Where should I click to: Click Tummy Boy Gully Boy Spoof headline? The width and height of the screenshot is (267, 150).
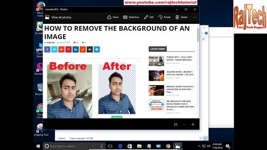179,58
